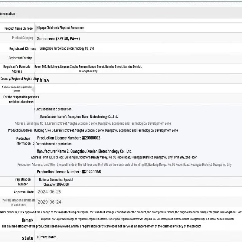Click 'For the responsible person's residential address' label
The height and width of the screenshot is (242, 242).
click(21, 100)
